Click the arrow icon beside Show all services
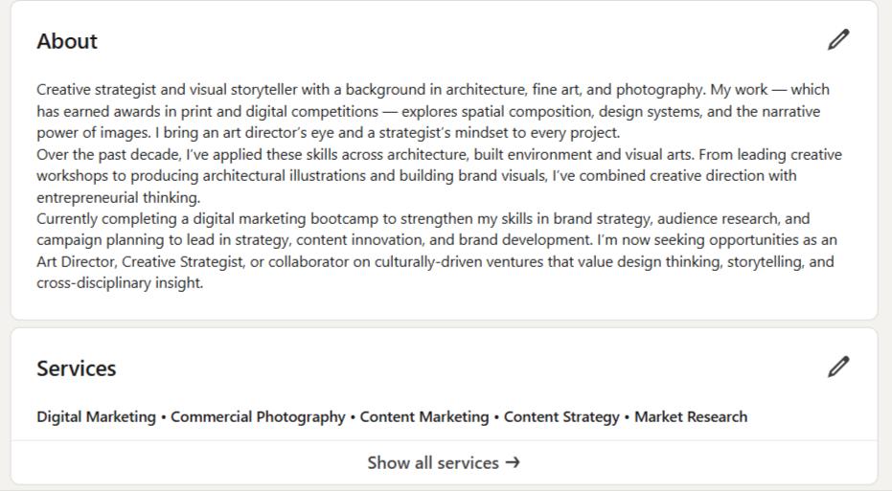This screenshot has width=892, height=491. (x=513, y=463)
